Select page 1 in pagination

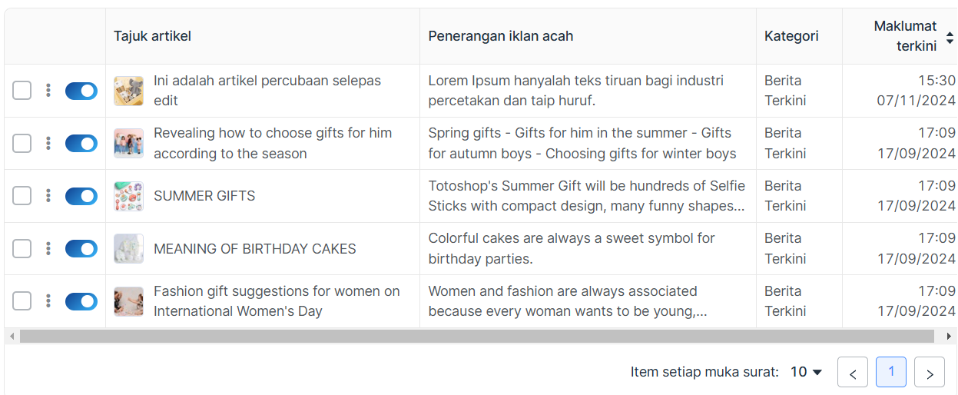(891, 372)
